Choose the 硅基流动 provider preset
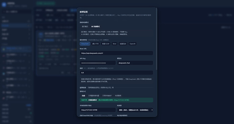 pyautogui.click(x=123, y=44)
